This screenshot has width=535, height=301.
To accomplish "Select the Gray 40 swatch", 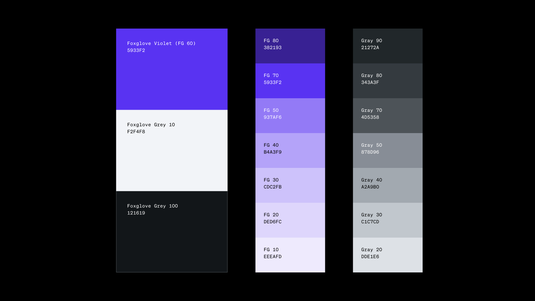I will coord(388,185).
